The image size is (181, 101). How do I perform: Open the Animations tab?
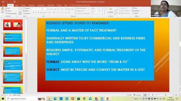point(41,5)
